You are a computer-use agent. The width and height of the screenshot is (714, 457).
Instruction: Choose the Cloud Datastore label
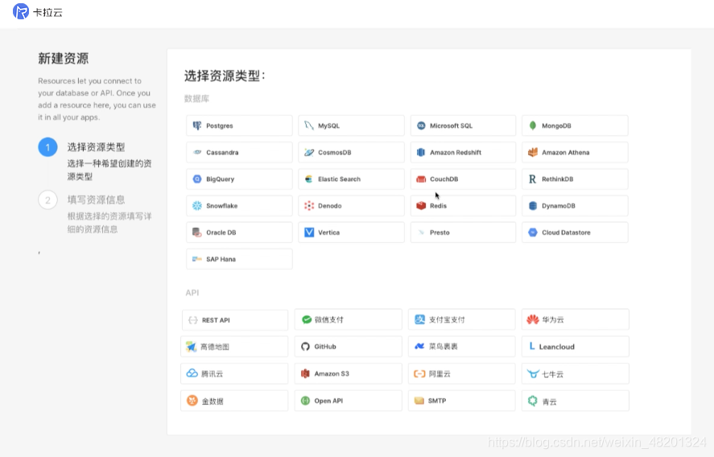(566, 233)
